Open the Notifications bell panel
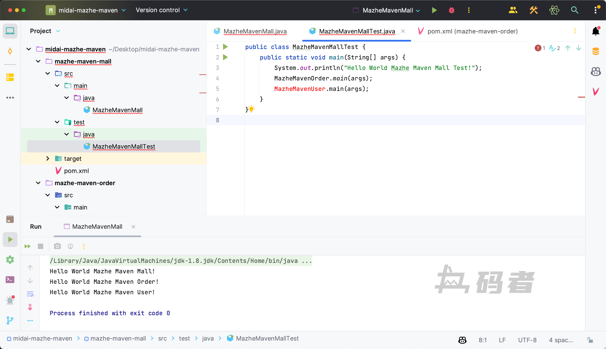The height and width of the screenshot is (349, 606). point(596,31)
